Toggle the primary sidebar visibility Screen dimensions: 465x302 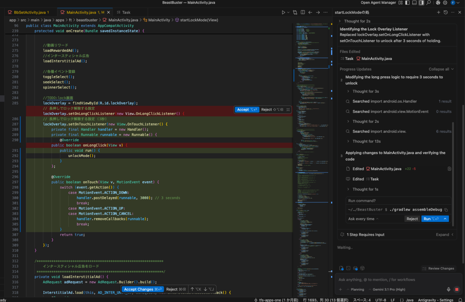(x=407, y=3)
